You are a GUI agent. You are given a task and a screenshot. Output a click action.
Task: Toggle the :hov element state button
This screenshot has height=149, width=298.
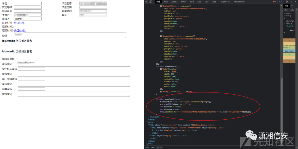tap(286, 10)
